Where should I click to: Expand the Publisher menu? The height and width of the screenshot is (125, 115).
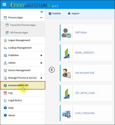41,55
